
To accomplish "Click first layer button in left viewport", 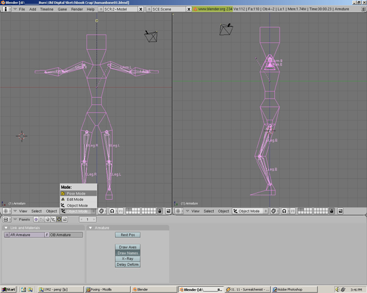I will (x=127, y=210).
